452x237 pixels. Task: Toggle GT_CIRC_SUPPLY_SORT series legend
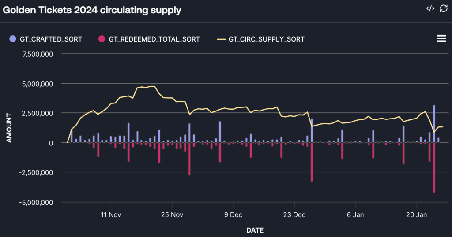click(x=266, y=39)
